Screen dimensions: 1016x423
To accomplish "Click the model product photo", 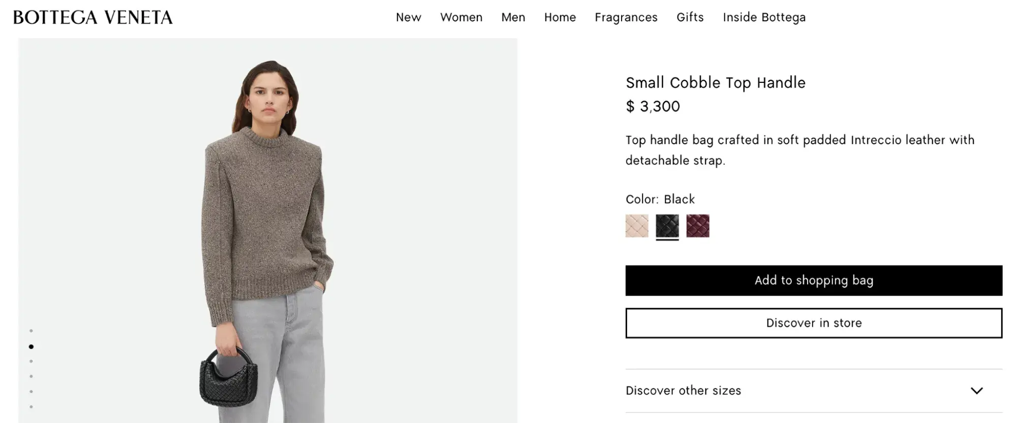I will tap(267, 229).
